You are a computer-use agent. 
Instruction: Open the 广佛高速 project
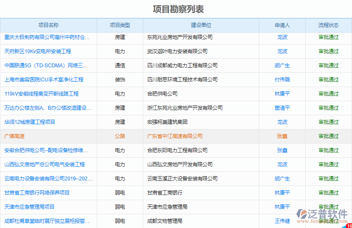point(15,136)
